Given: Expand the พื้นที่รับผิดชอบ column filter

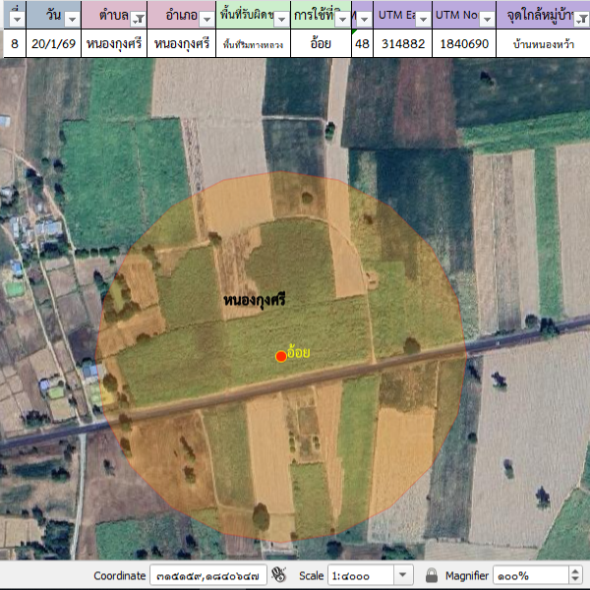Looking at the screenshot, I should click(x=280, y=19).
